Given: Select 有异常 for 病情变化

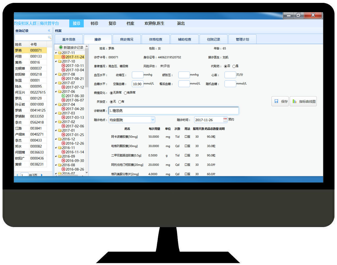Looking at the screenshot, I should point(126,93).
